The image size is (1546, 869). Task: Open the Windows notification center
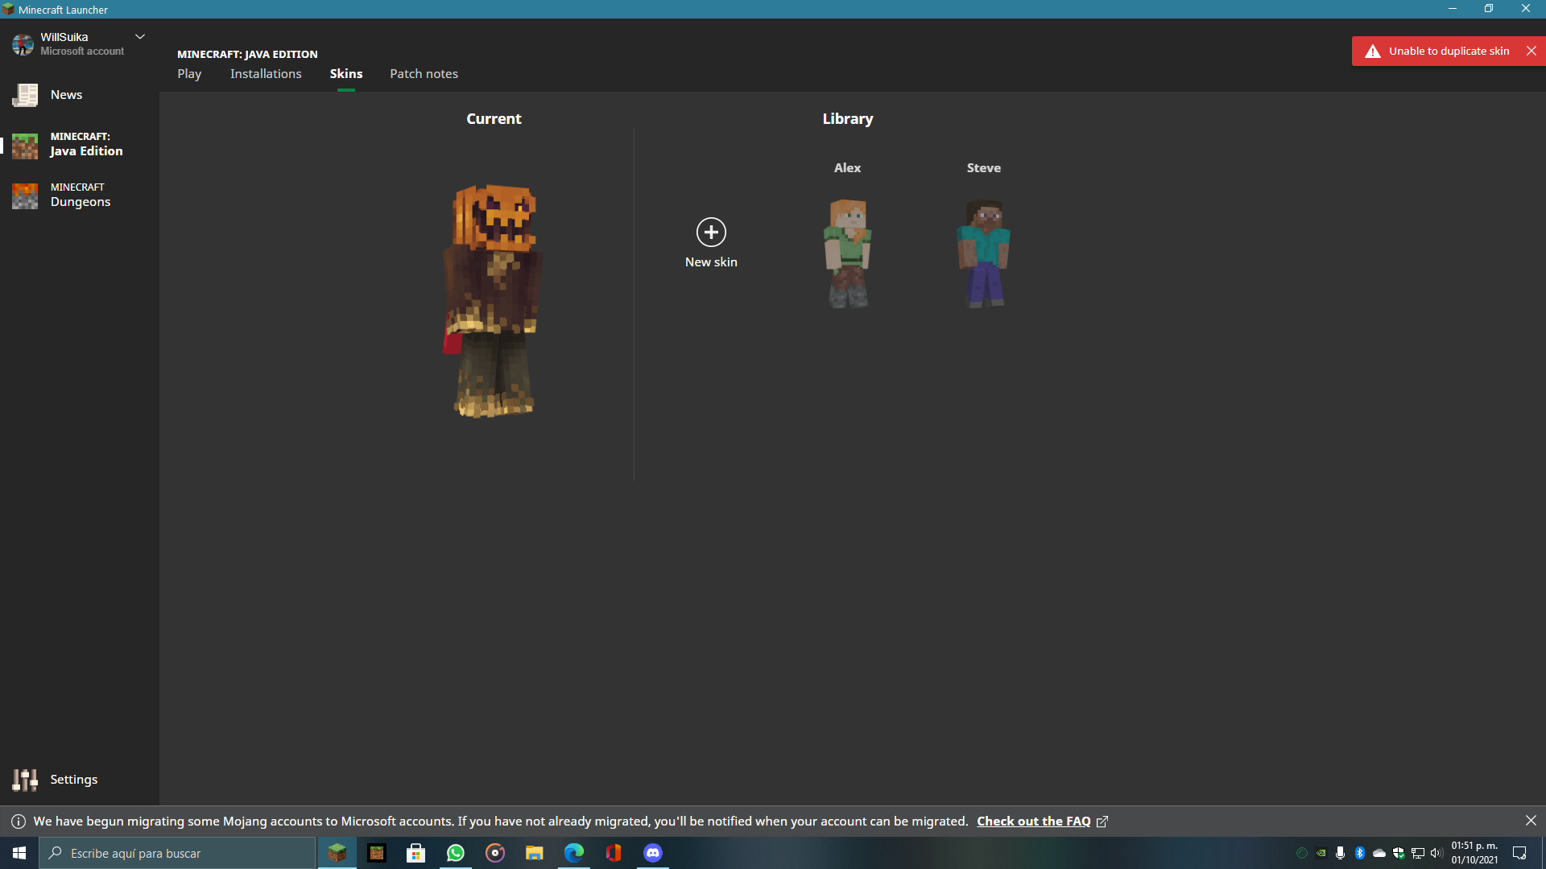point(1519,853)
